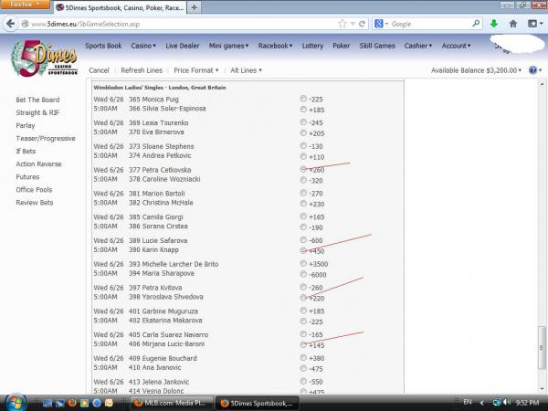Open the Lottery menu item
Image resolution: width=548 pixels, height=411 pixels.
[312, 45]
